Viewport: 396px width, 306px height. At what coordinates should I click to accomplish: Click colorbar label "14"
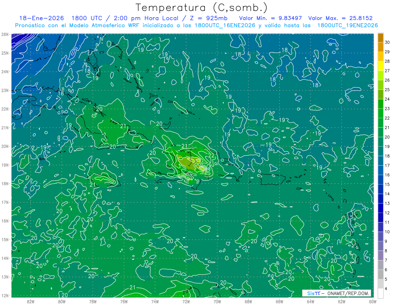click(387, 194)
